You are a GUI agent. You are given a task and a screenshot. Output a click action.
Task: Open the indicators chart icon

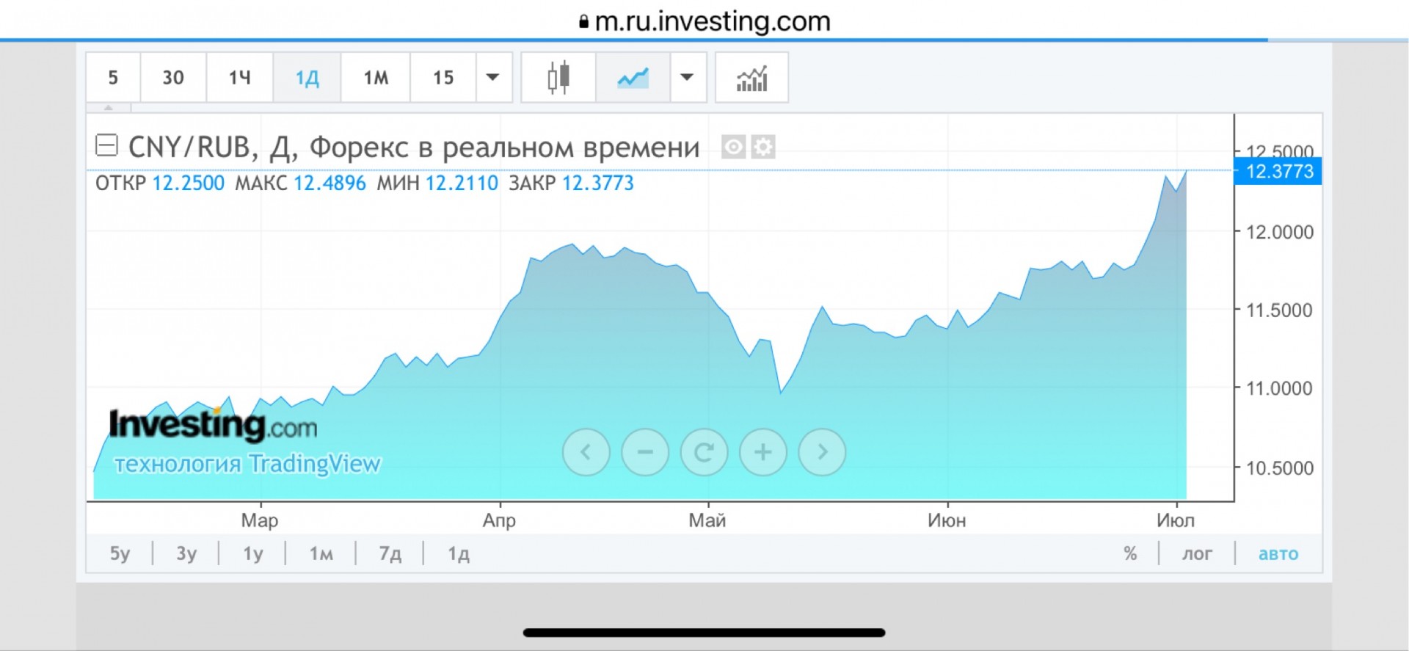tap(751, 77)
